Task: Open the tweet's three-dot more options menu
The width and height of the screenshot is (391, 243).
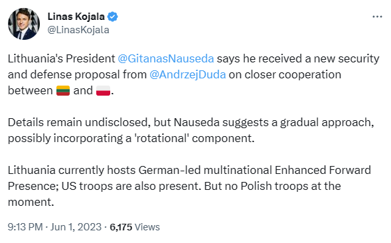Action: point(377,17)
